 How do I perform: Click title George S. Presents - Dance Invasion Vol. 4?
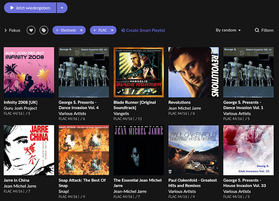79,105
